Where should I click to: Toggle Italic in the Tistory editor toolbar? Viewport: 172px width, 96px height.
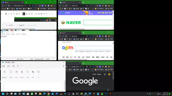pos(9,14)
